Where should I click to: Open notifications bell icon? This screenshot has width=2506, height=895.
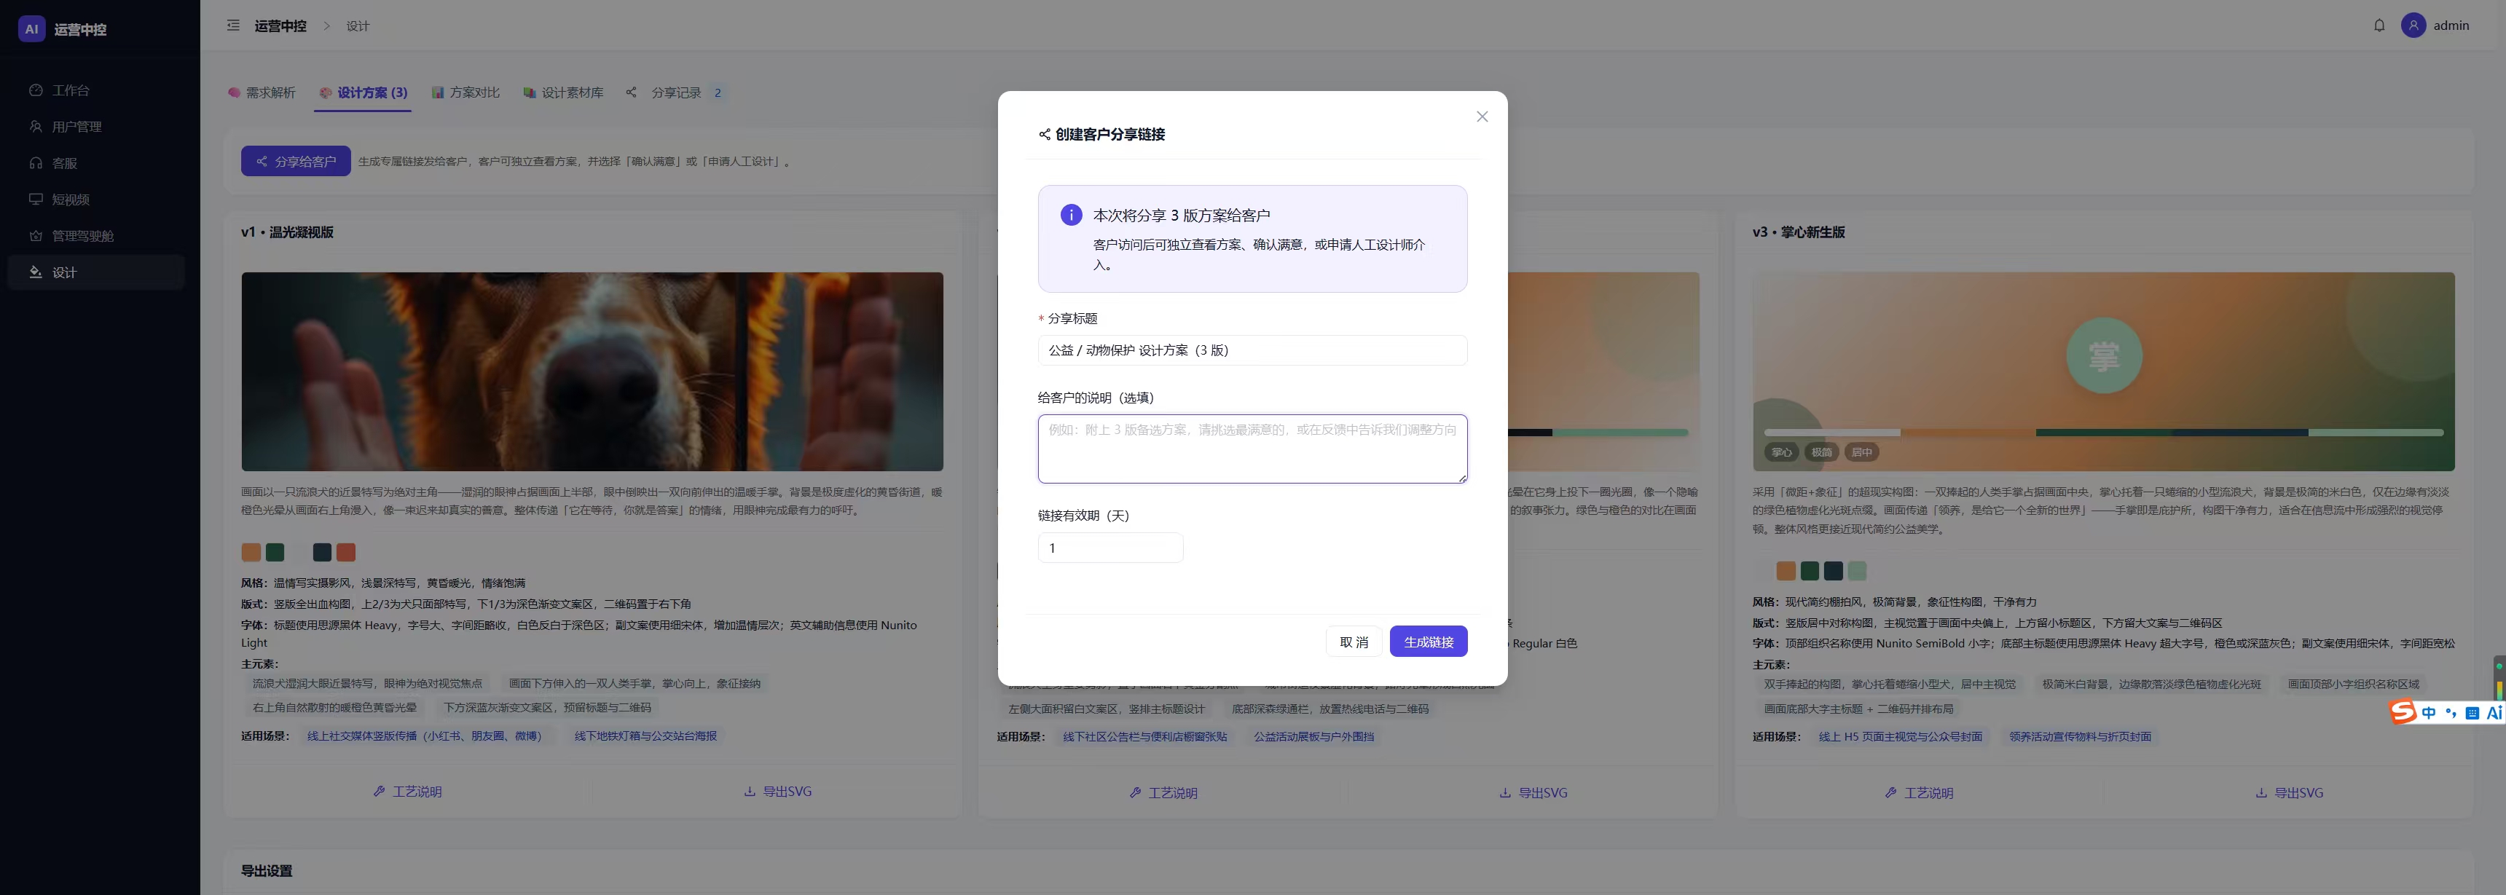click(x=2379, y=25)
